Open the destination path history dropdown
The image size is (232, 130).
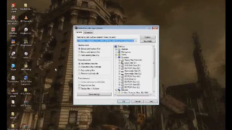click(x=136, y=41)
